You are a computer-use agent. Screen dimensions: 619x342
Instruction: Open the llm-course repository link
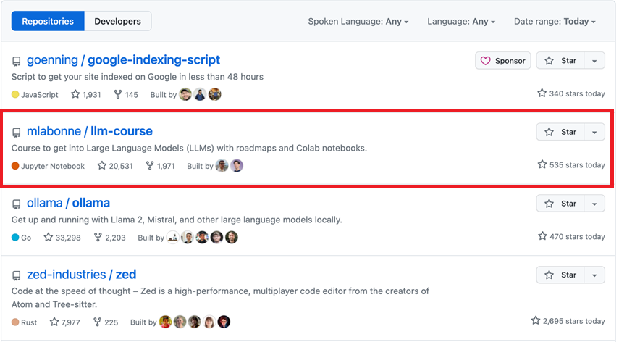pos(122,131)
